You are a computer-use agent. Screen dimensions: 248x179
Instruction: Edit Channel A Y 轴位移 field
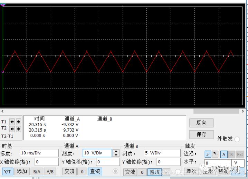coord(108,162)
